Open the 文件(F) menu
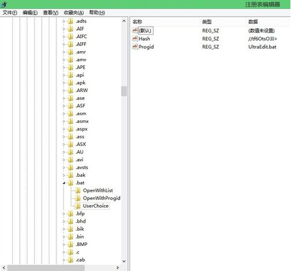Viewport: 291px width, 271px height. pos(10,13)
